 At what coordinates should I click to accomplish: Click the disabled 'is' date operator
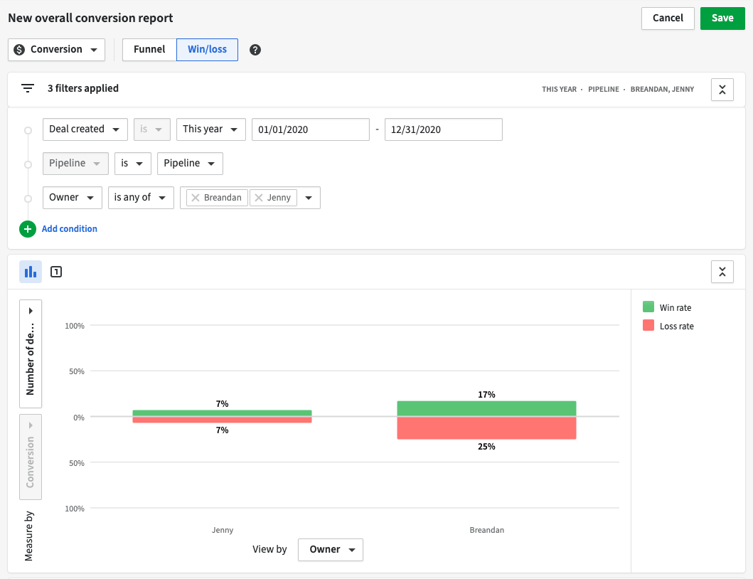pyautogui.click(x=151, y=129)
